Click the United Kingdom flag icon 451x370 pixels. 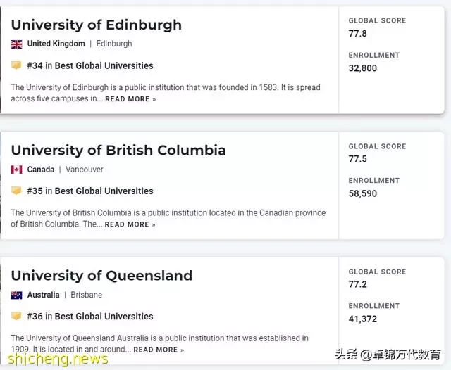pos(16,44)
